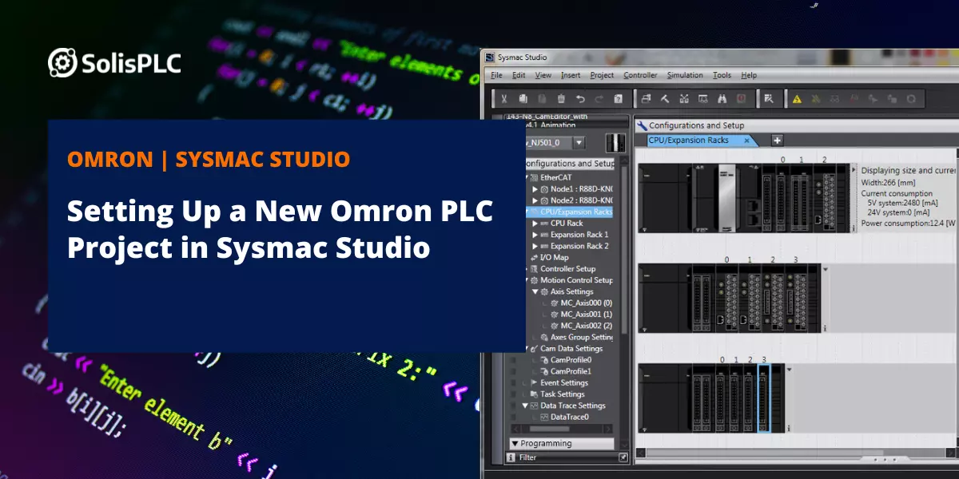Click the yellow warning icon in the toolbar

pos(796,98)
